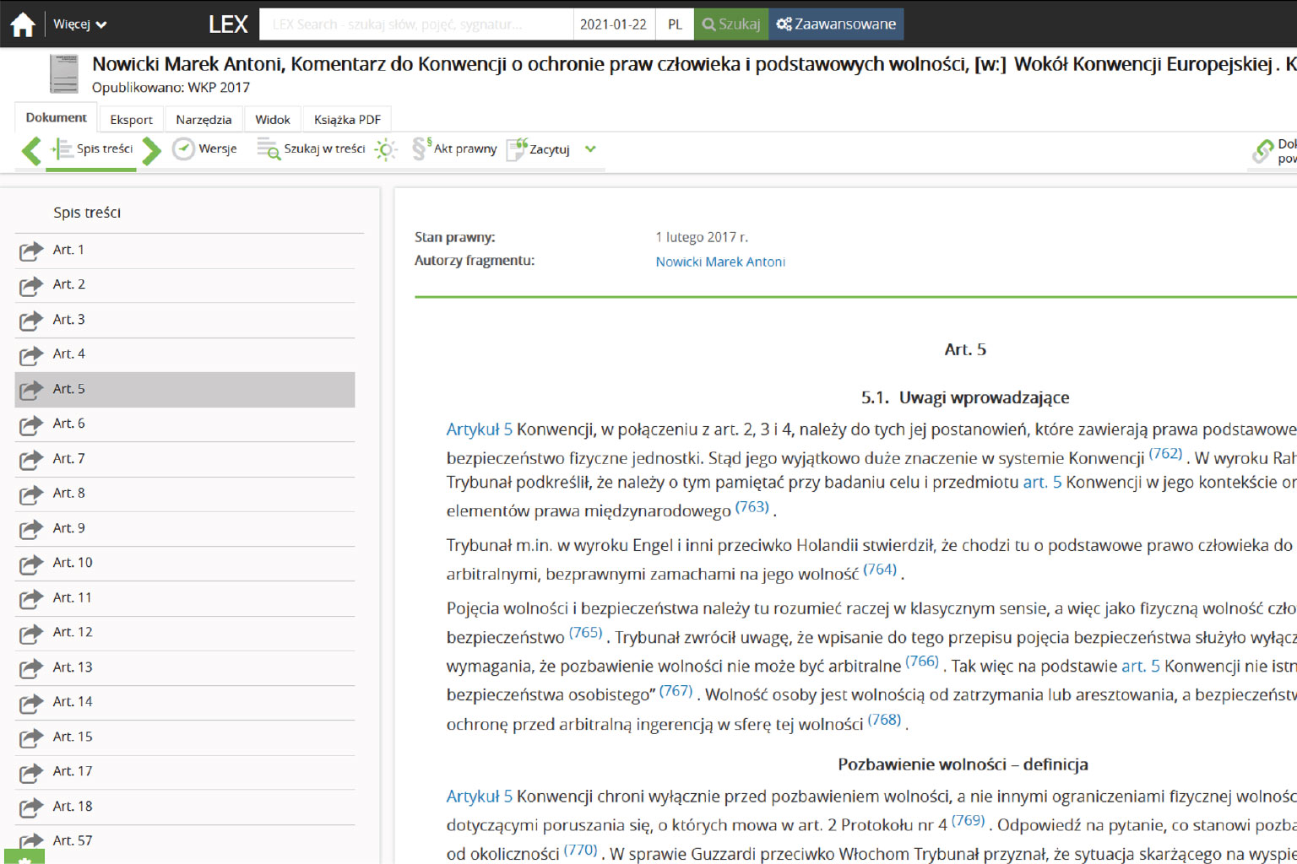Select Art. 8 in table of contents
Image resolution: width=1297 pixels, height=864 pixels.
click(x=68, y=493)
